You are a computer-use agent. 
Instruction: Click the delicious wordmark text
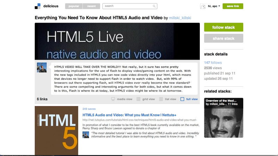tap(51, 6)
